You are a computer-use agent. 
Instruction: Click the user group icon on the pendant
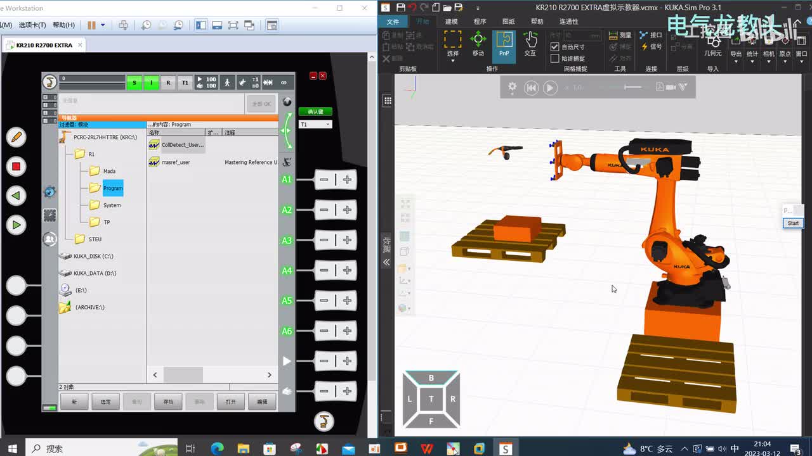(x=49, y=239)
